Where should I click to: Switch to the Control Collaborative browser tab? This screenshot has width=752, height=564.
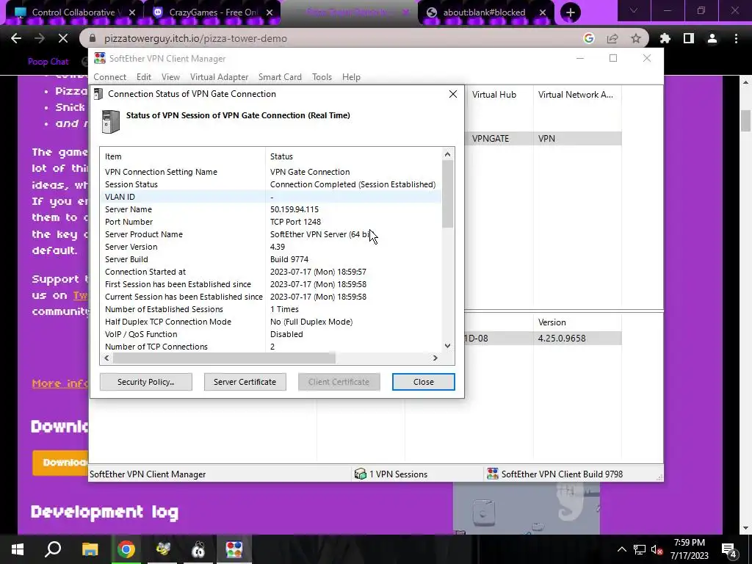[73, 12]
